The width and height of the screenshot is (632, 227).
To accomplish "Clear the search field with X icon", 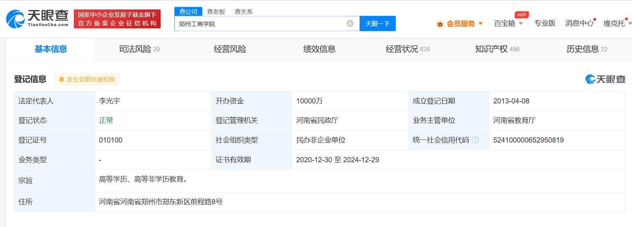I will pyautogui.click(x=350, y=23).
